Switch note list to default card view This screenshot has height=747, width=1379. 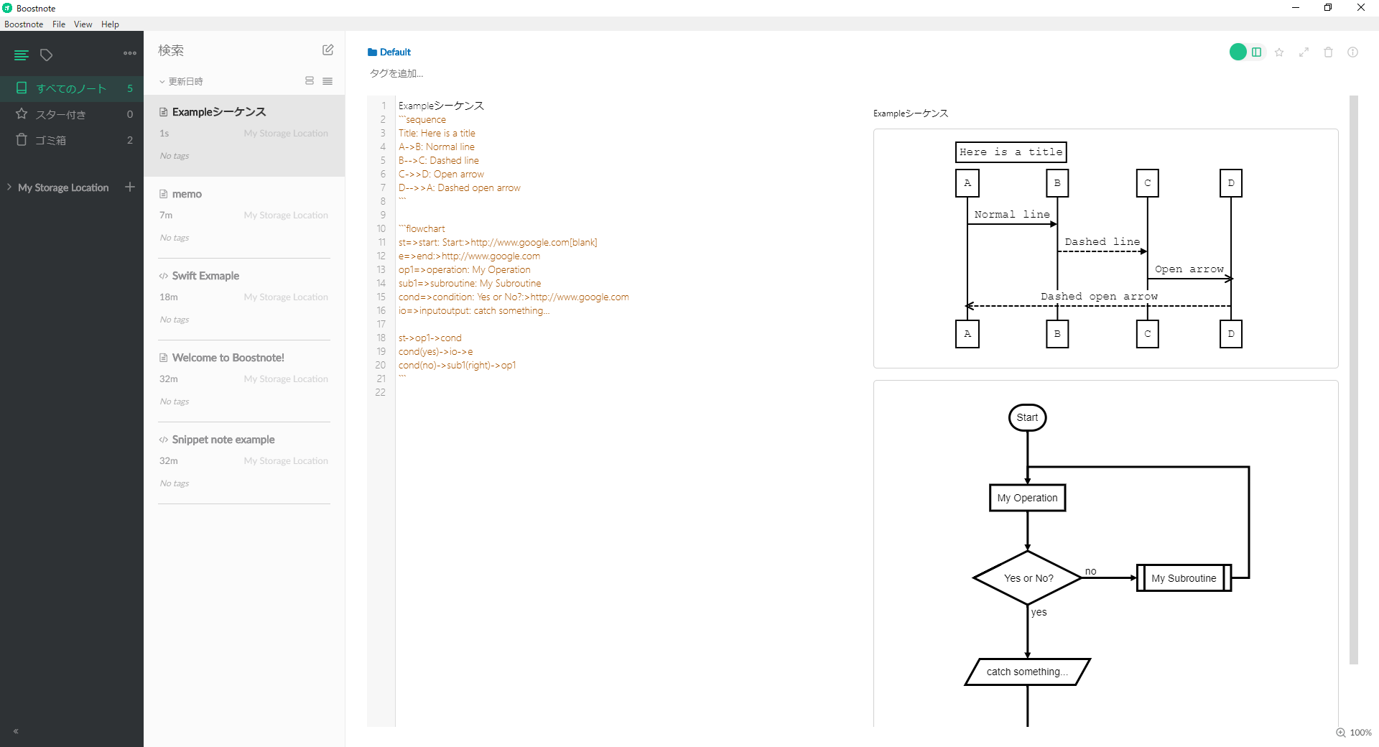click(x=310, y=80)
